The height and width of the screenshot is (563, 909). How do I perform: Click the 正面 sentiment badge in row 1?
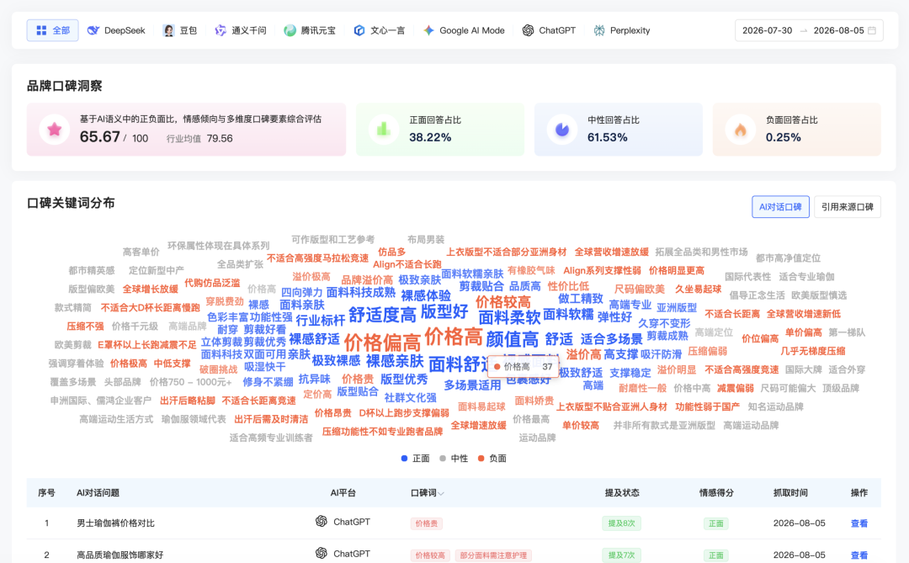pos(716,523)
